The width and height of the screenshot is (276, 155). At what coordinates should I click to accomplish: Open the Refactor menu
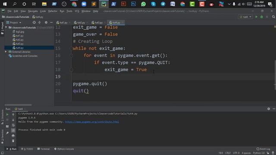point(53,11)
